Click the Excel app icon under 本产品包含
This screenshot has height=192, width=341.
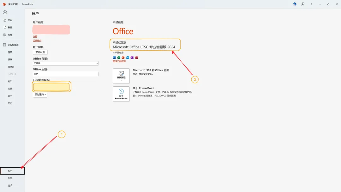click(119, 58)
